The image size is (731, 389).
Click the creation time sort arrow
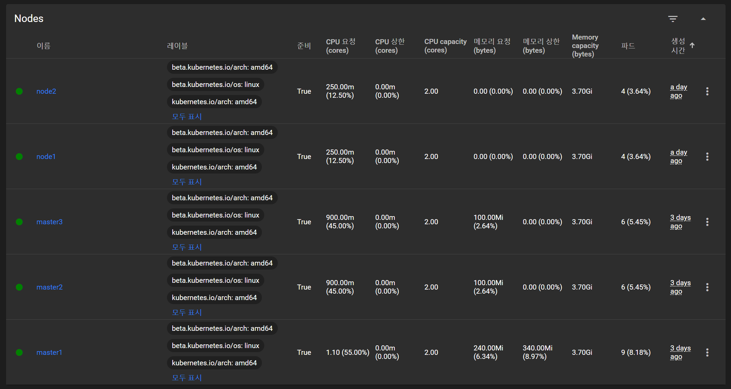tap(692, 45)
